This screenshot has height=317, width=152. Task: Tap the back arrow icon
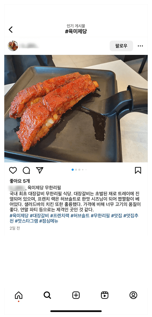10,29
